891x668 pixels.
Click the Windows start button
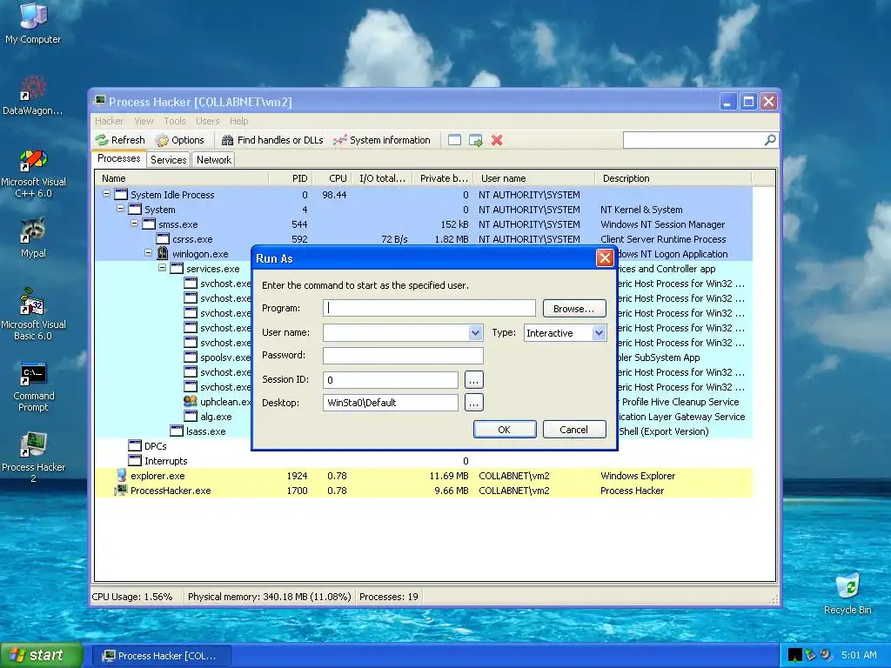(41, 655)
